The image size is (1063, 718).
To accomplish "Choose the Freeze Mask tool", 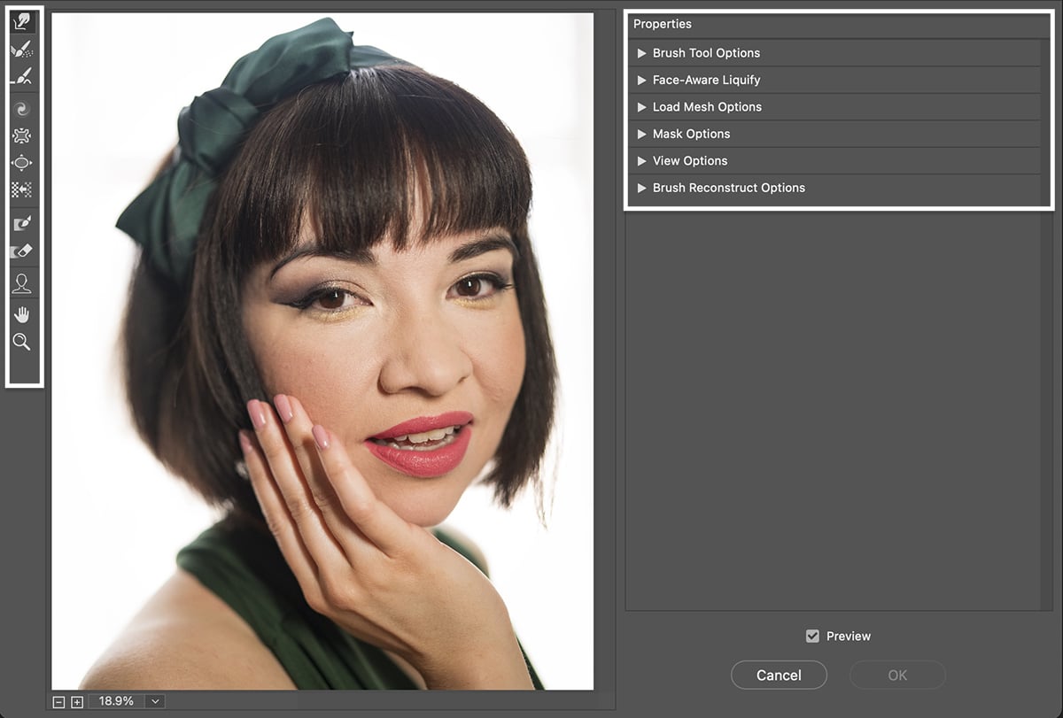I will point(22,223).
